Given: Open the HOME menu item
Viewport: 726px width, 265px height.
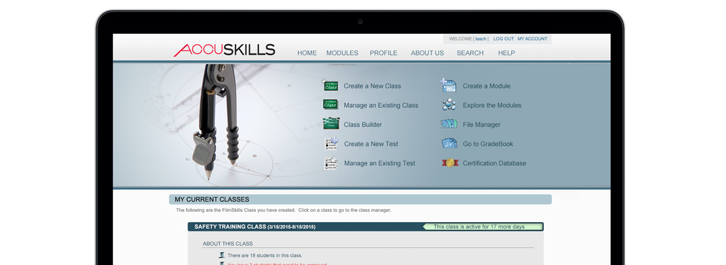Looking at the screenshot, I should click(x=307, y=53).
